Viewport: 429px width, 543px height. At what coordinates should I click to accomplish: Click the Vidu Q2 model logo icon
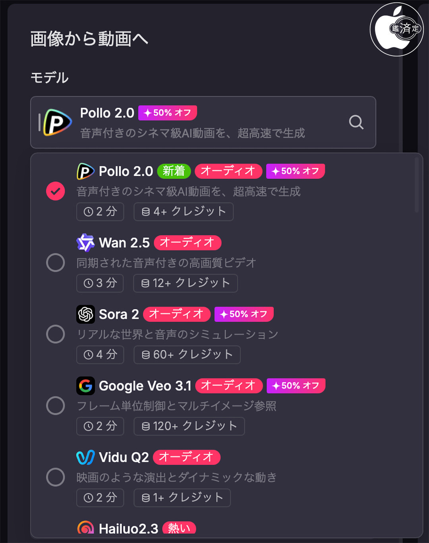(85, 457)
